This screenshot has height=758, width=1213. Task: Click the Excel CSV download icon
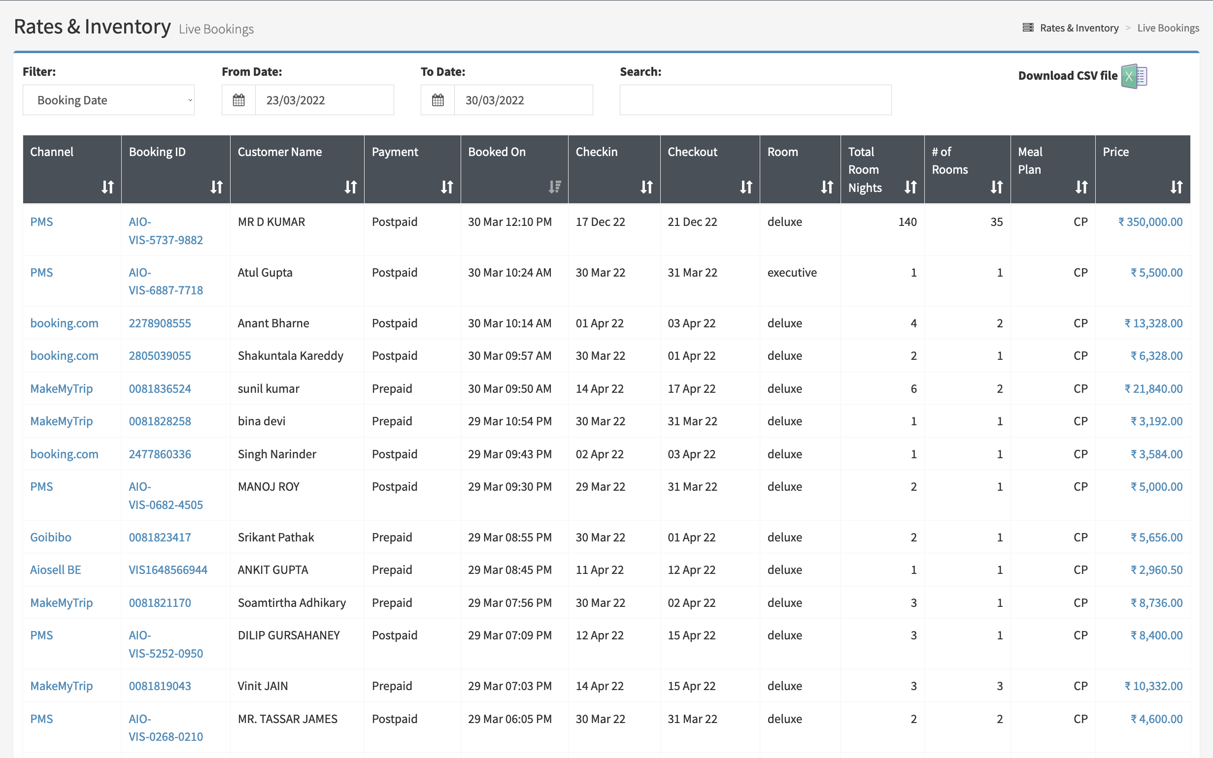coord(1134,76)
